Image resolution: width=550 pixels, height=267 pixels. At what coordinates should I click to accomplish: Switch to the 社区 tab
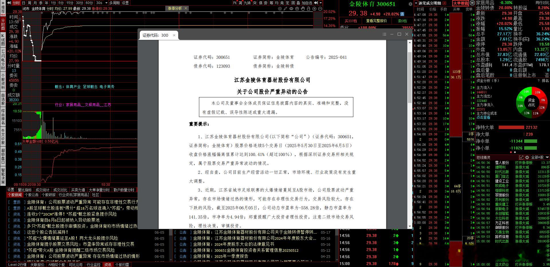click(x=96, y=195)
